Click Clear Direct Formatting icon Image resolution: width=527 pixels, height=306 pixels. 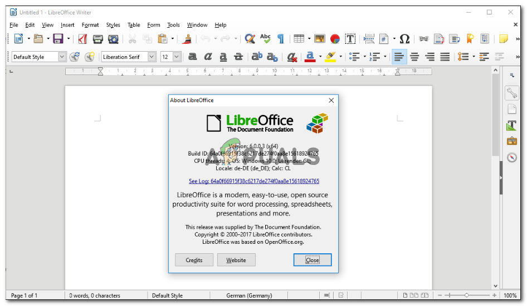click(292, 57)
